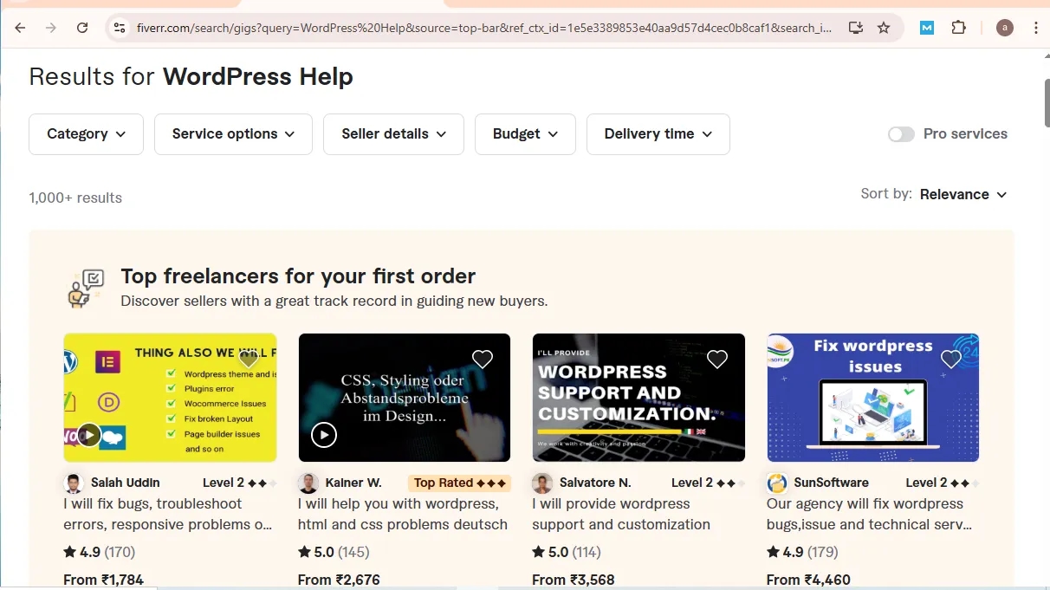Click the Top Rated badge
This screenshot has width=1050, height=590.
[459, 483]
